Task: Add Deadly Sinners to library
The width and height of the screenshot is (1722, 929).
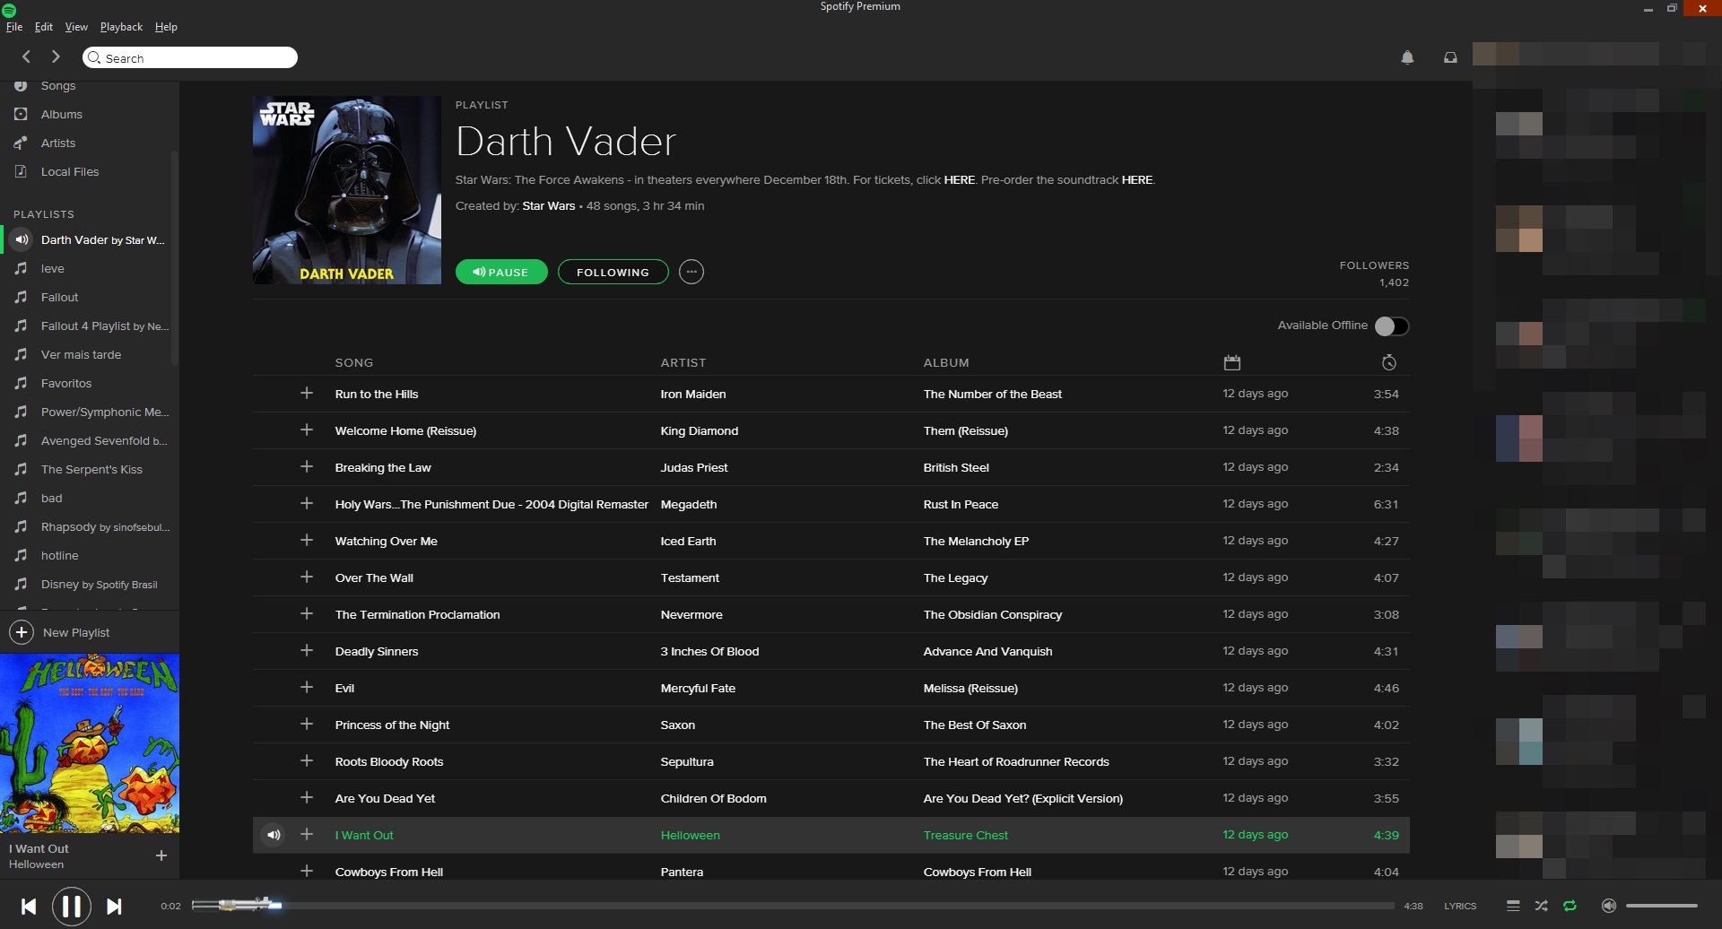Action: (307, 650)
